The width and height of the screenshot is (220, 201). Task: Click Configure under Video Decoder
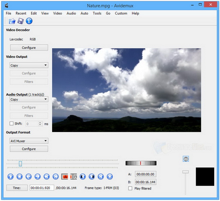(29, 48)
